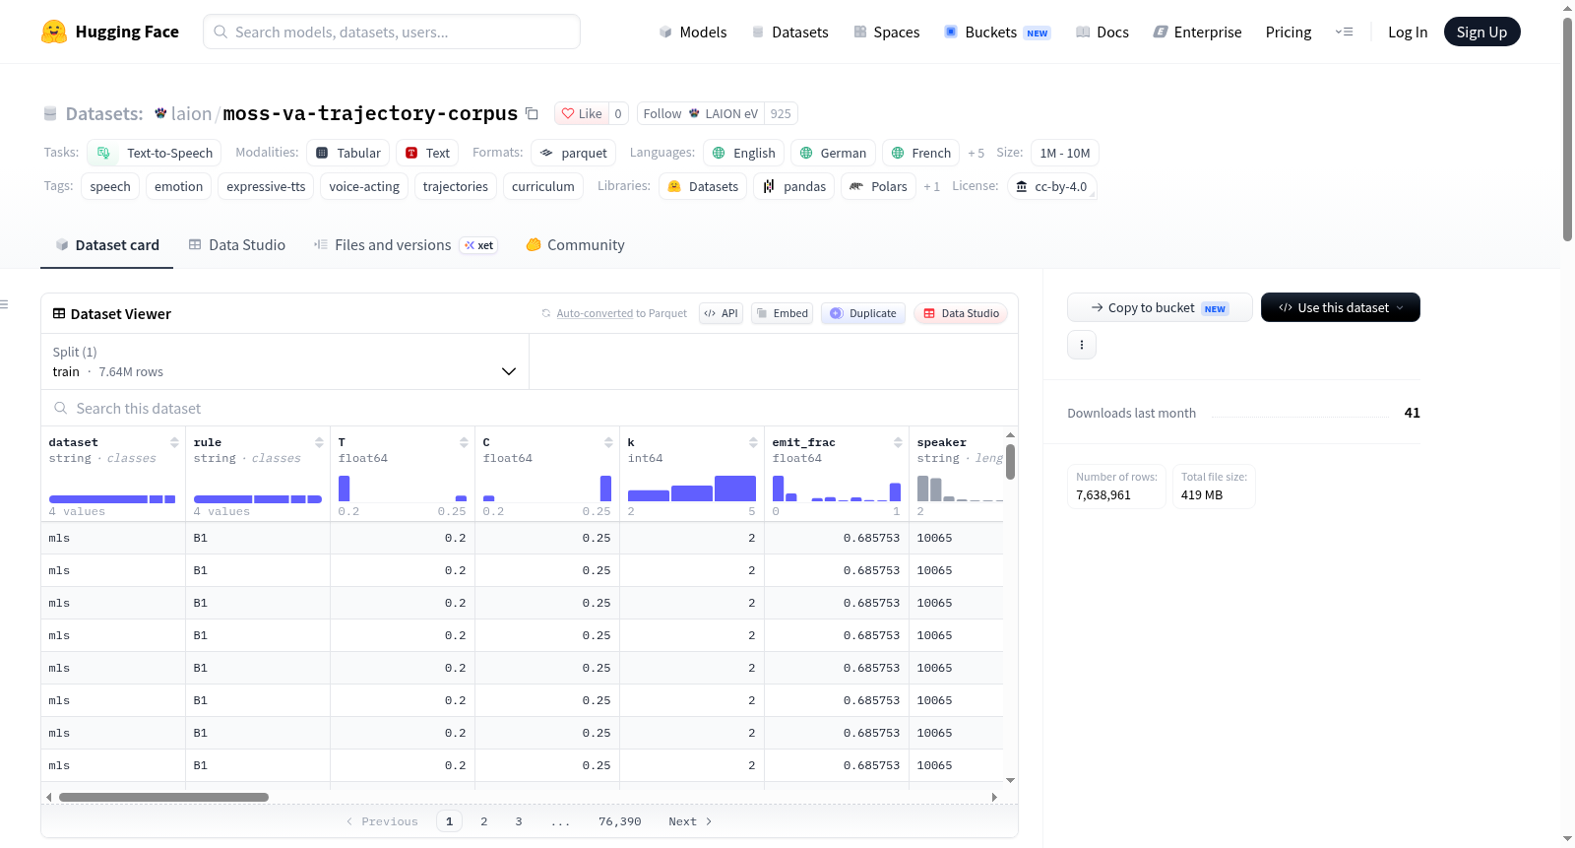The width and height of the screenshot is (1575, 848).
Task: Click Copy to bucket button
Action: [x=1160, y=307]
